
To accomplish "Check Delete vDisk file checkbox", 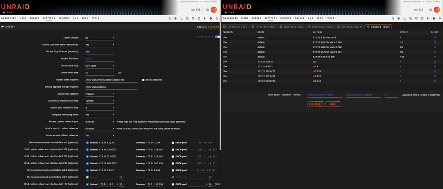I will pos(143,80).
